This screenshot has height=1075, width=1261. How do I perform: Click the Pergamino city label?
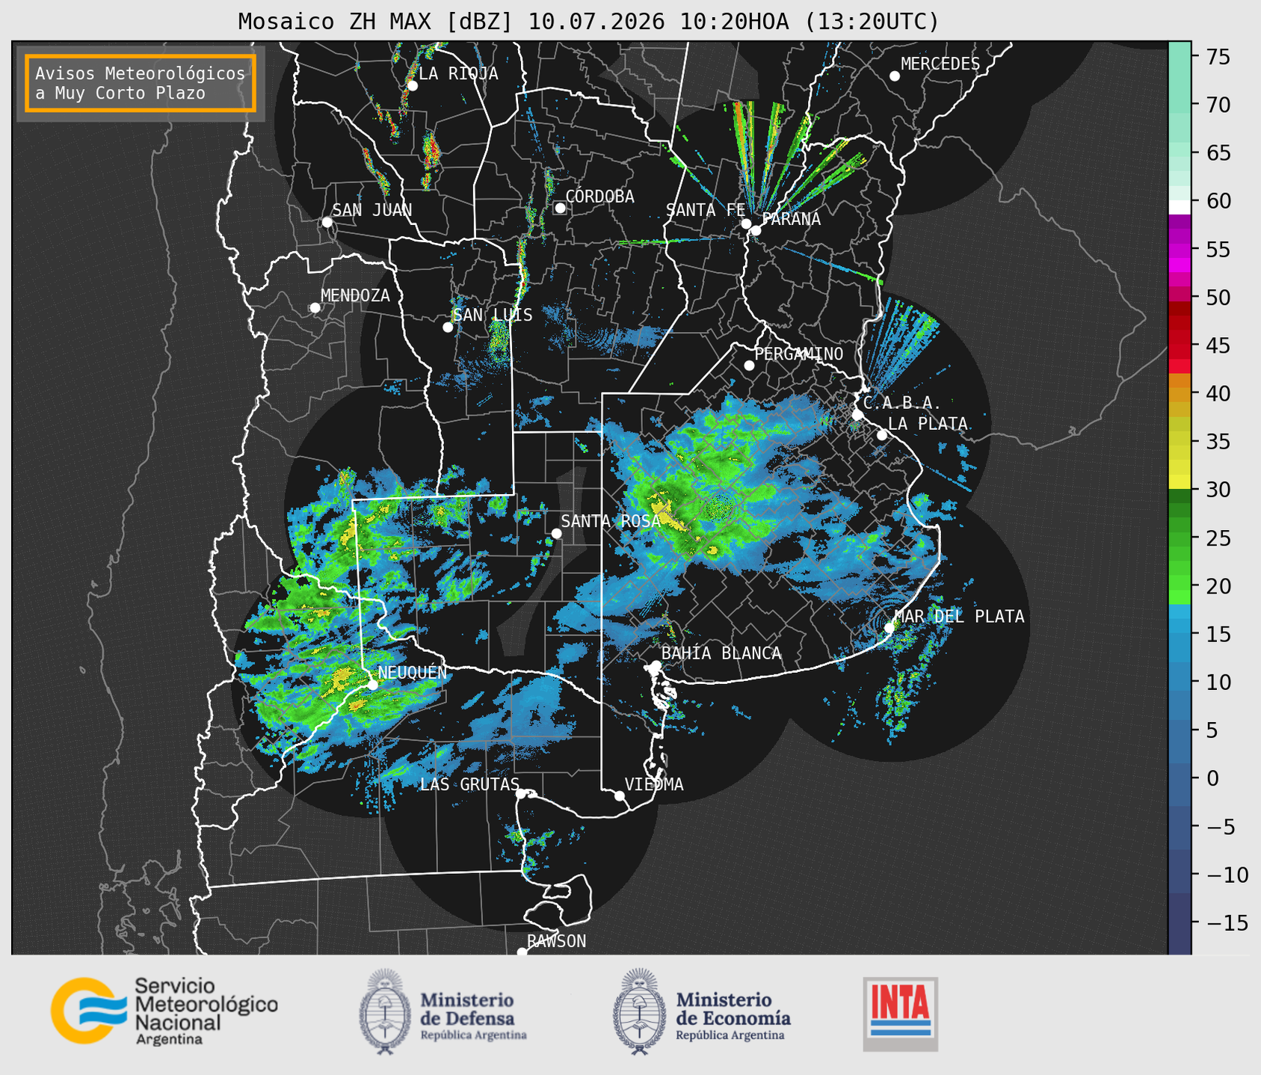point(799,354)
